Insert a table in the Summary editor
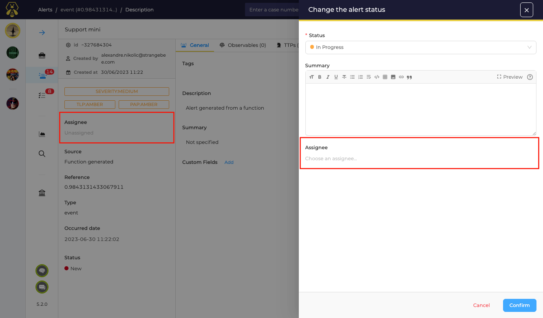Viewport: 543px width, 318px height. [x=385, y=77]
